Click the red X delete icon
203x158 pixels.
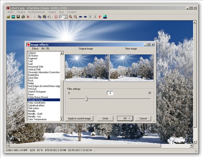coord(28,17)
